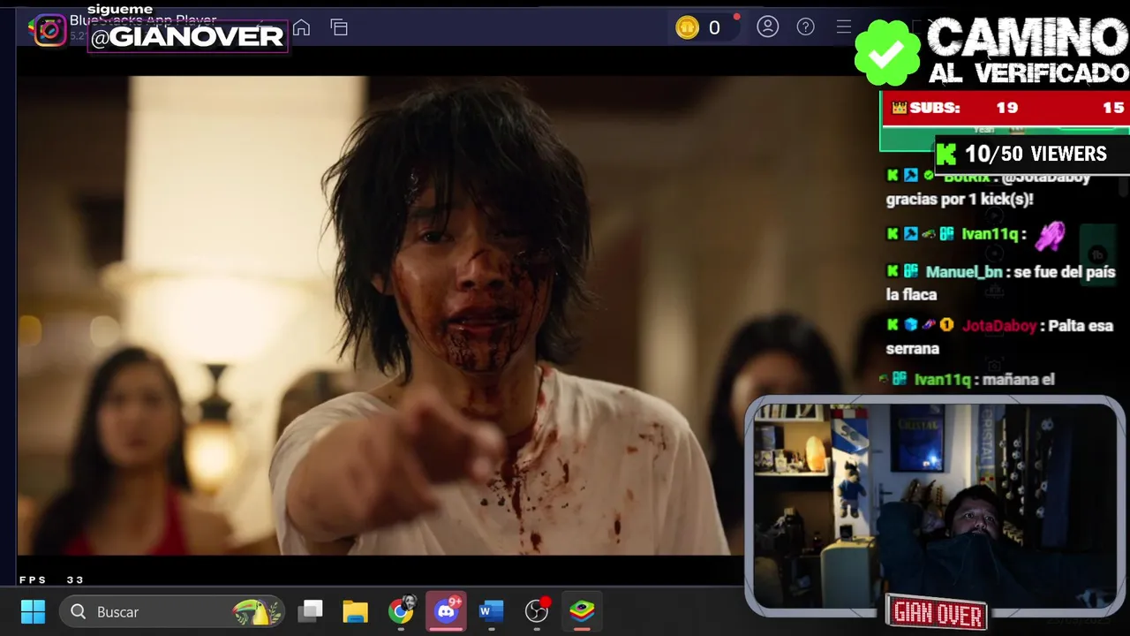Click the BotRix username in chat
This screenshot has height=636, width=1130.
(967, 177)
